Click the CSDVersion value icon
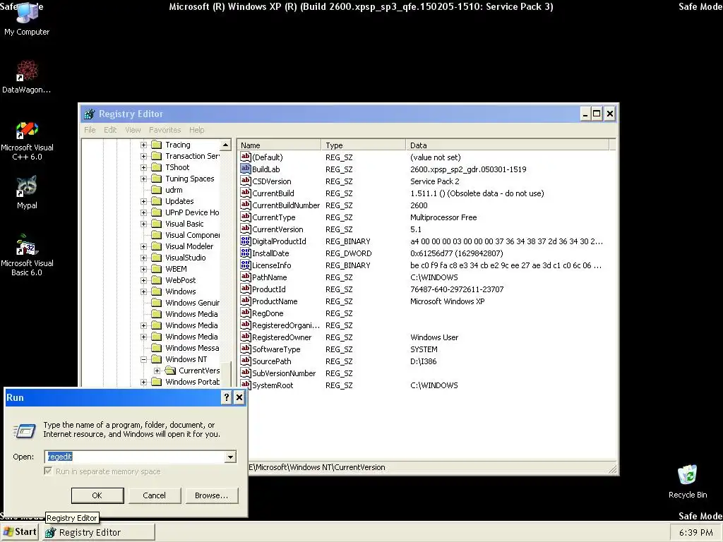This screenshot has width=723, height=542. 245,181
